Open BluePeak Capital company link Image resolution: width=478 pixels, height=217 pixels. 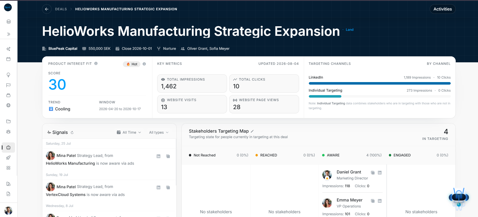[63, 49]
